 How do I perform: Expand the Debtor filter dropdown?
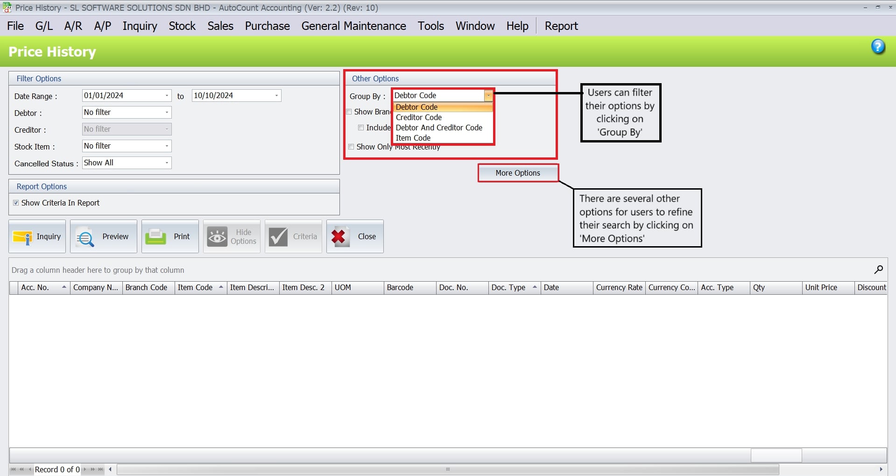166,112
